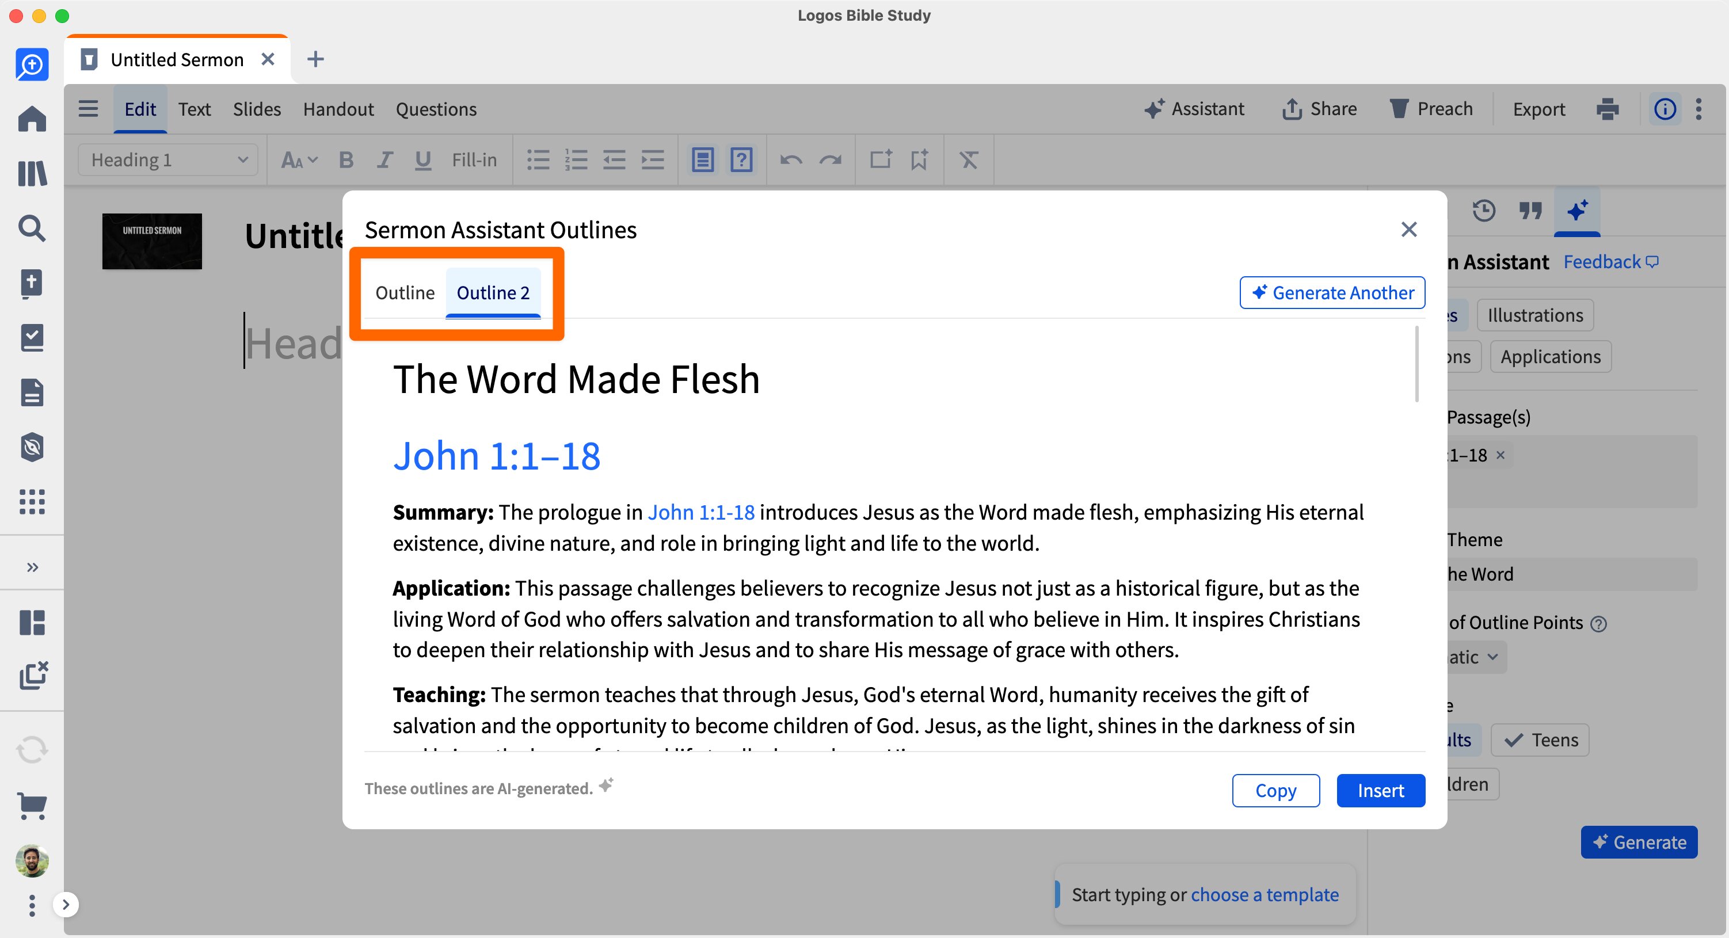
Task: Click Generate Another button
Action: pyautogui.click(x=1332, y=292)
